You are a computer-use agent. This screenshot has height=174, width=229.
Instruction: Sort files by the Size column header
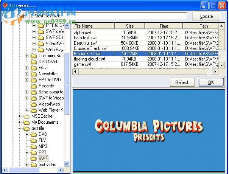(x=130, y=26)
